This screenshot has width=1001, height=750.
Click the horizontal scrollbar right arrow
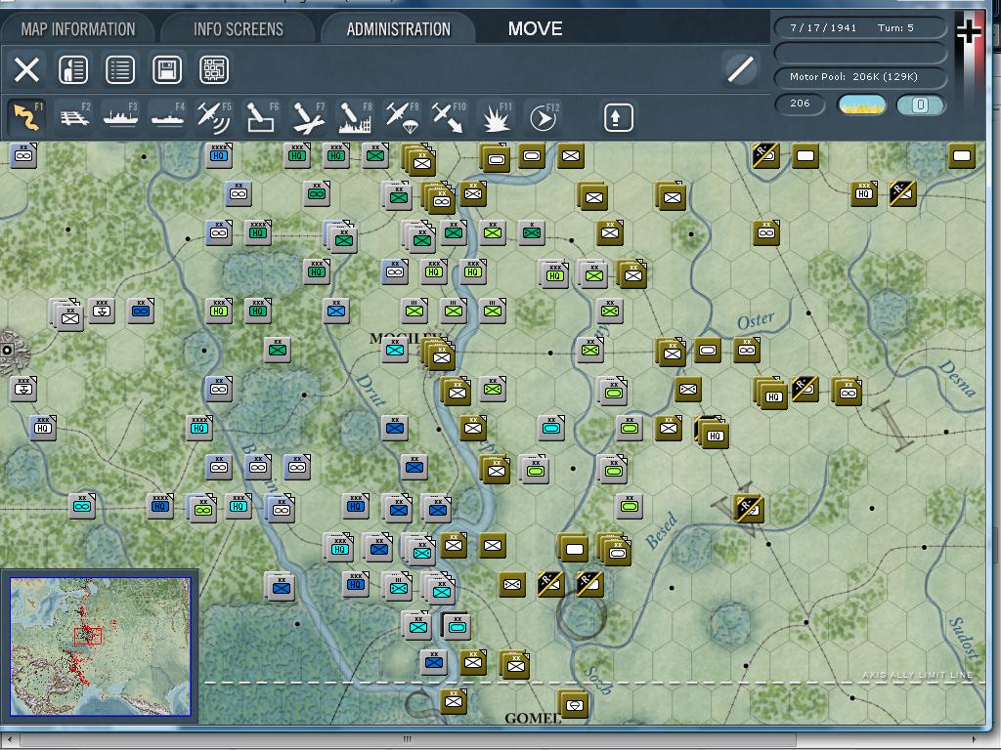tap(974, 740)
